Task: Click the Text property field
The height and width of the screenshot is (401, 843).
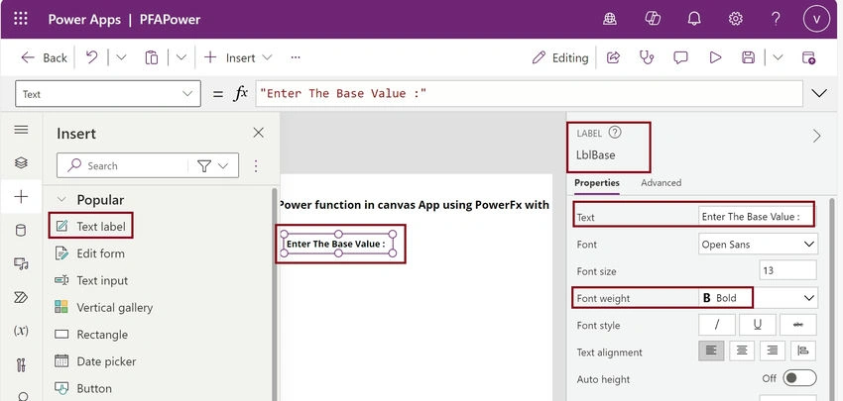Action: point(756,216)
